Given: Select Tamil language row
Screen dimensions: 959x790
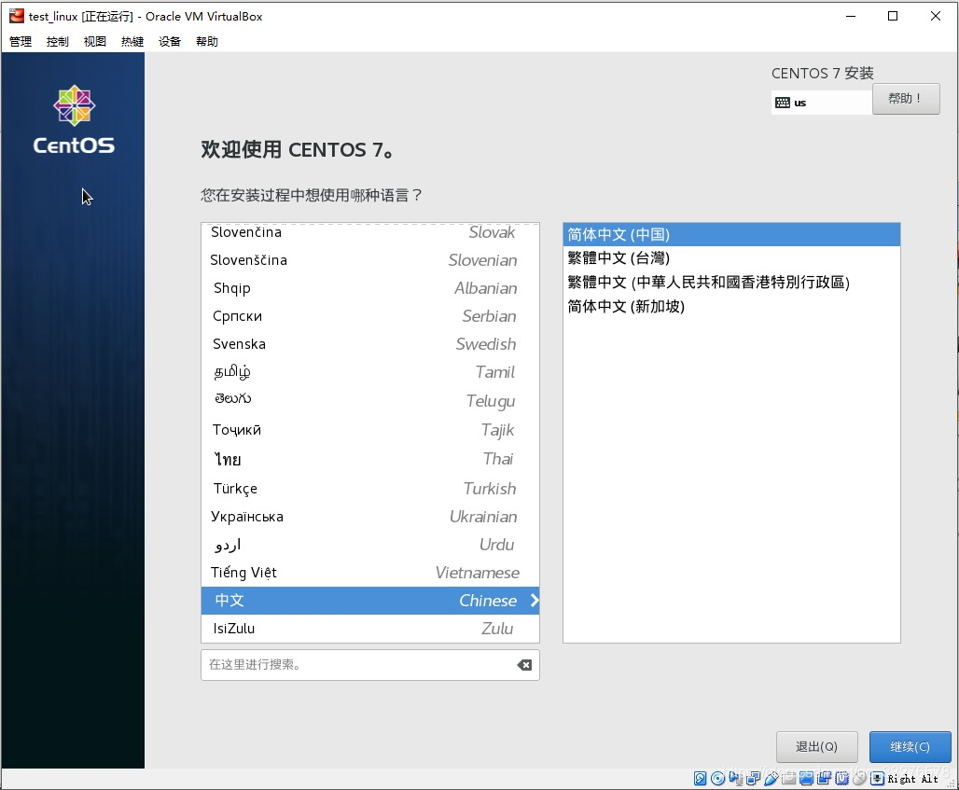Looking at the screenshot, I should (370, 372).
